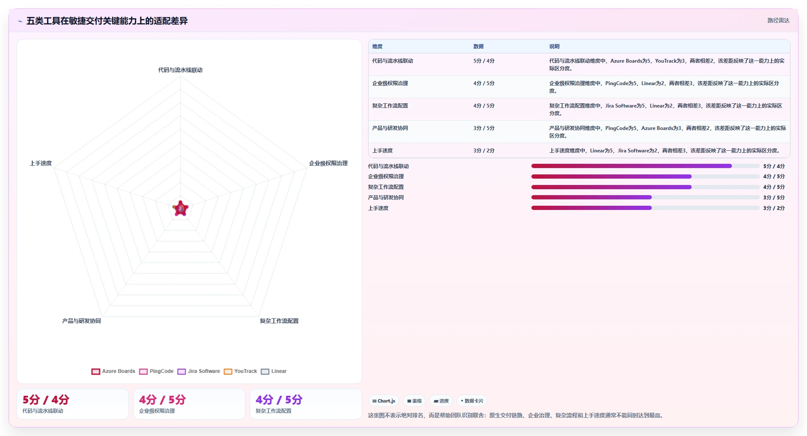Image resolution: width=807 pixels, height=436 pixels.
Task: Click radar axis label 代码与流水线联动
Action: (x=180, y=70)
